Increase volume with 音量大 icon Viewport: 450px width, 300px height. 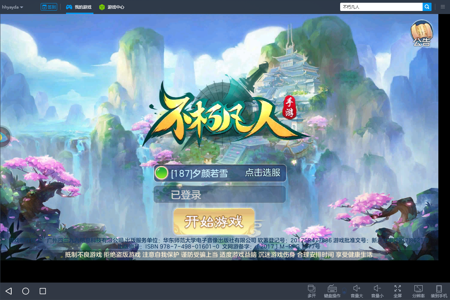click(357, 291)
